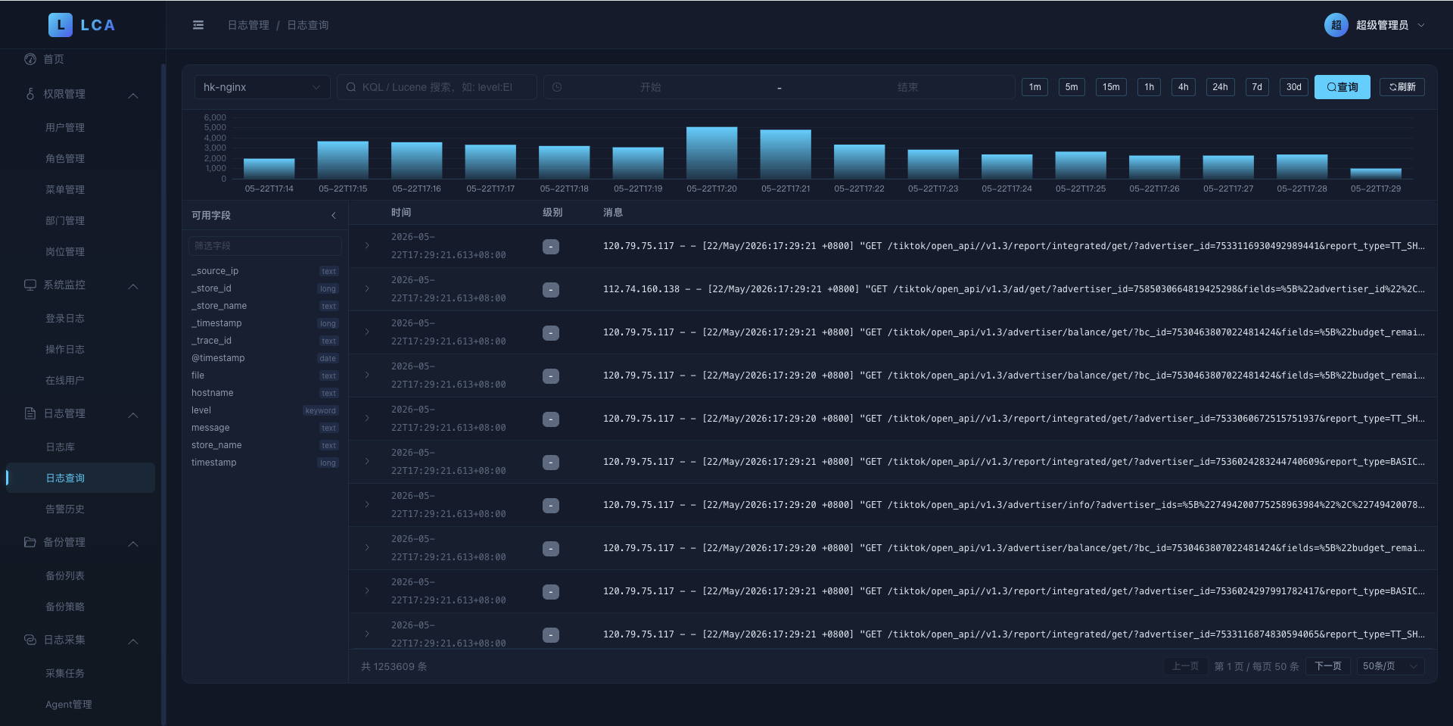Click the 时间 column header
Screen dimensions: 1453x726
(401, 213)
